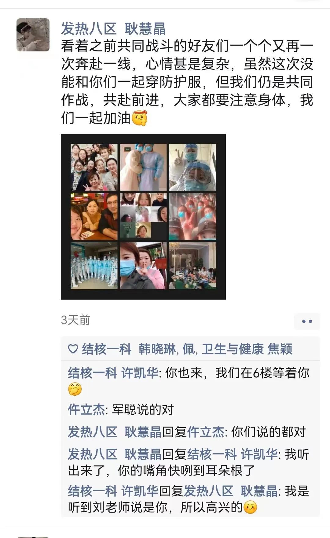The width and height of the screenshot is (330, 538).
Task: Tap the 3天前 timestamp
Action: pos(75,320)
